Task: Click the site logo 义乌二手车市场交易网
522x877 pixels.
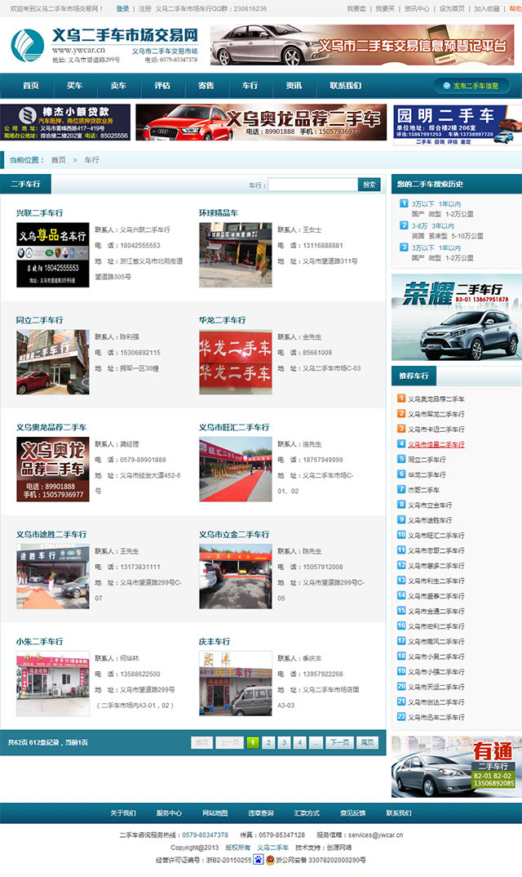Action: pos(104,45)
